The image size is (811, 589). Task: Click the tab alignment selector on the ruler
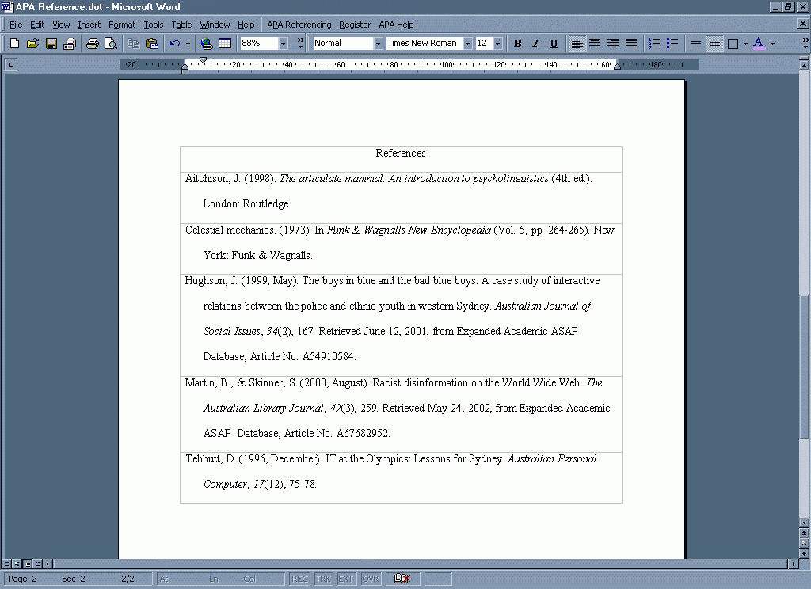[11, 65]
